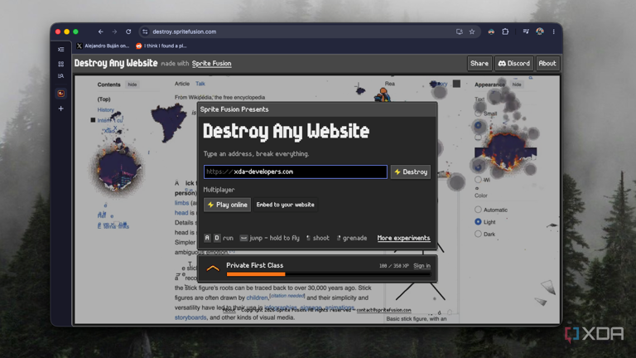The width and height of the screenshot is (636, 358).
Task: Open the storyboards article link
Action: [x=190, y=317]
